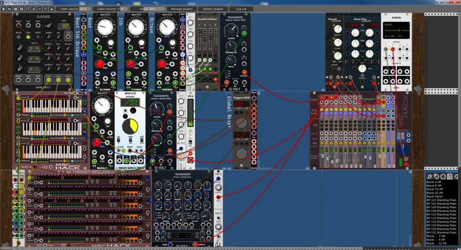The height and width of the screenshot is (250, 461).
Task: Open the 44.1 kHz sample rate selector
Action: coord(389,36)
